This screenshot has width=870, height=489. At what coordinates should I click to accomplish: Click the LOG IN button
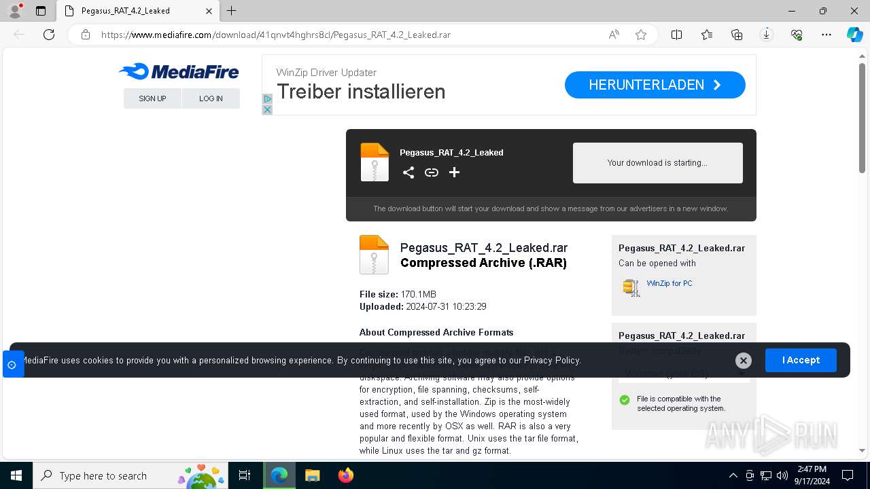[211, 98]
